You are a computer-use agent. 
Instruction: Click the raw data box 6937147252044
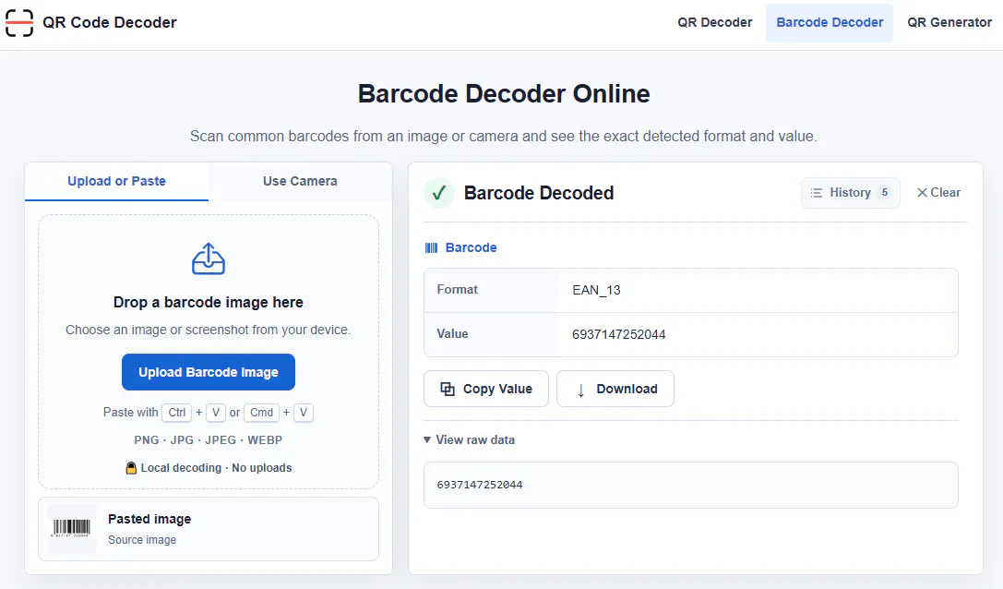(691, 486)
